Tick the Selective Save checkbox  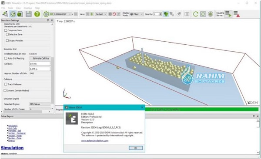tap(7, 34)
